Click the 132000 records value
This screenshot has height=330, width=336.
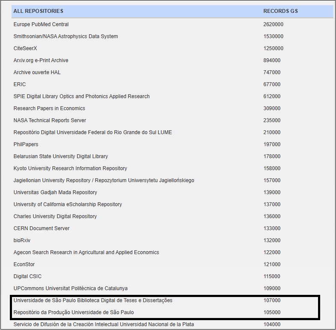[272, 241]
